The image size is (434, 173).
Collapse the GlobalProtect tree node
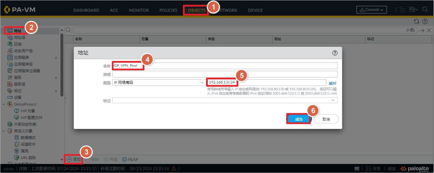coord(4,104)
